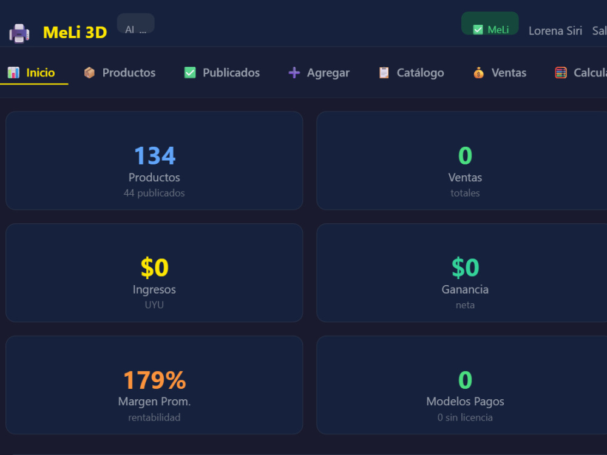Click the 'Margen Prom.' label
Screen dimensions: 607x455
pos(154,402)
